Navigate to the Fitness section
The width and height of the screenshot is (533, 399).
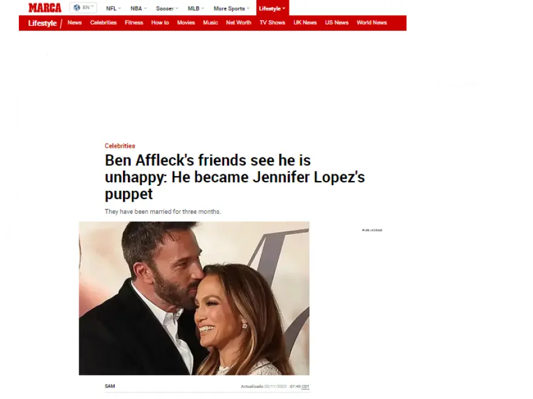(x=134, y=22)
